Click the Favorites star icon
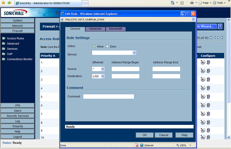Viewport: 231px width, 149px height. (3, 3)
